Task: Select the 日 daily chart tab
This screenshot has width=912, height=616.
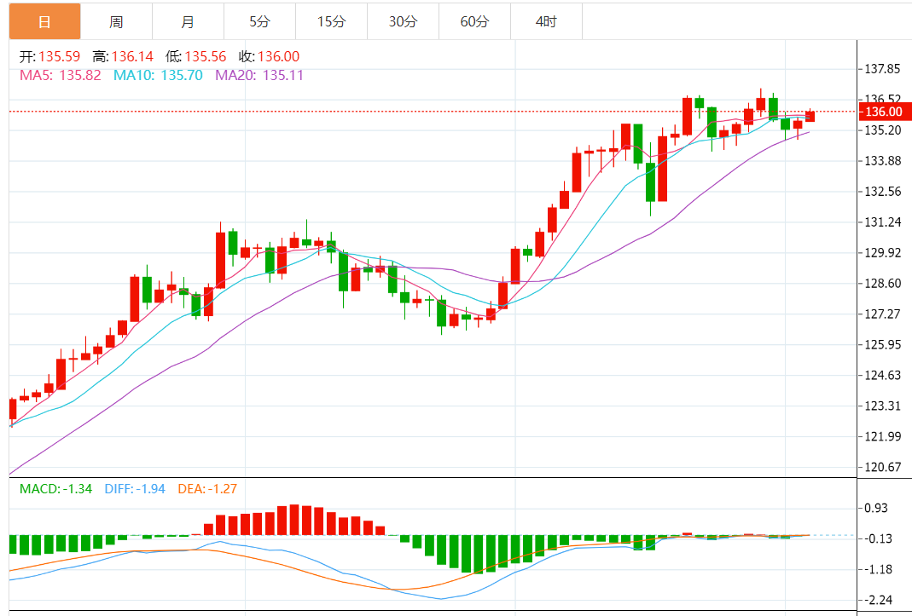Action: [x=44, y=21]
